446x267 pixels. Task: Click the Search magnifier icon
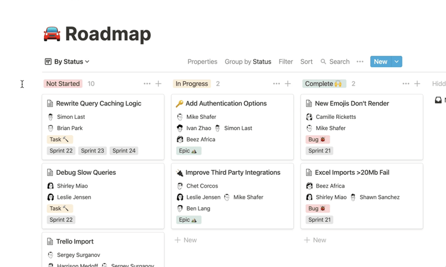(x=323, y=61)
